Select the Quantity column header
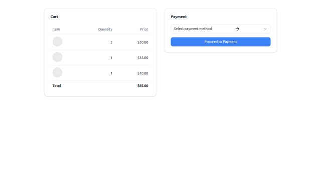Screen dimensions: 321x180 105,29
